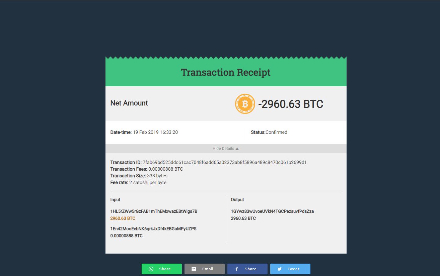
Task: Click the Facebook icon on blue button
Action: pos(236,269)
